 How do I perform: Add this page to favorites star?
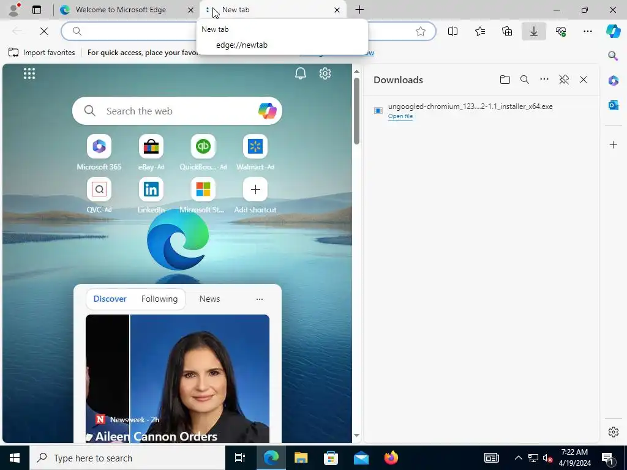pyautogui.click(x=420, y=31)
